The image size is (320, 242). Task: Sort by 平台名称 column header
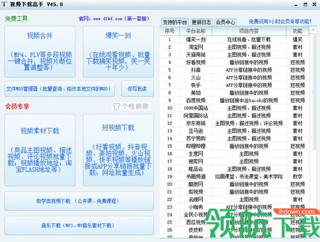(x=196, y=31)
